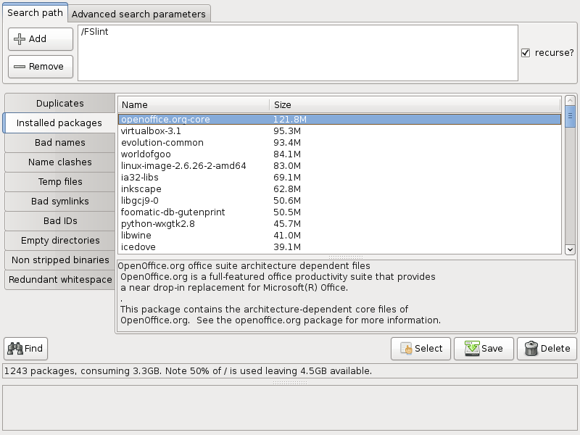
Task: Click the Delete trash can icon
Action: [531, 349]
